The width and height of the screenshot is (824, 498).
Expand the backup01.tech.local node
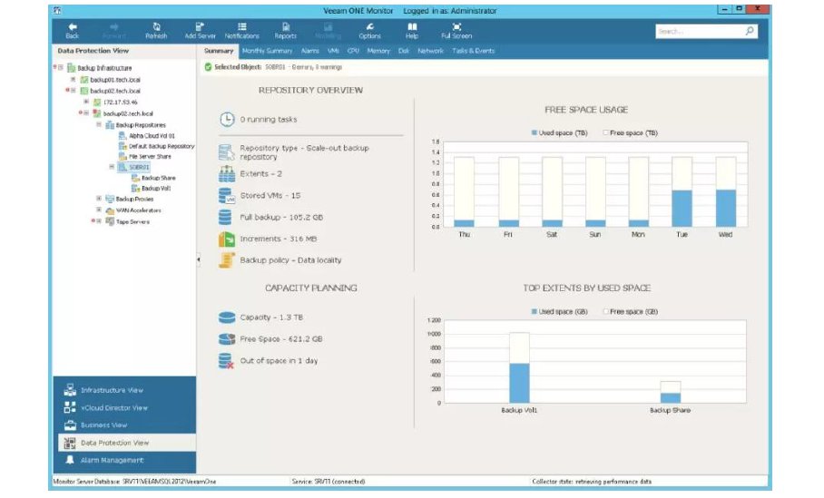pos(73,79)
